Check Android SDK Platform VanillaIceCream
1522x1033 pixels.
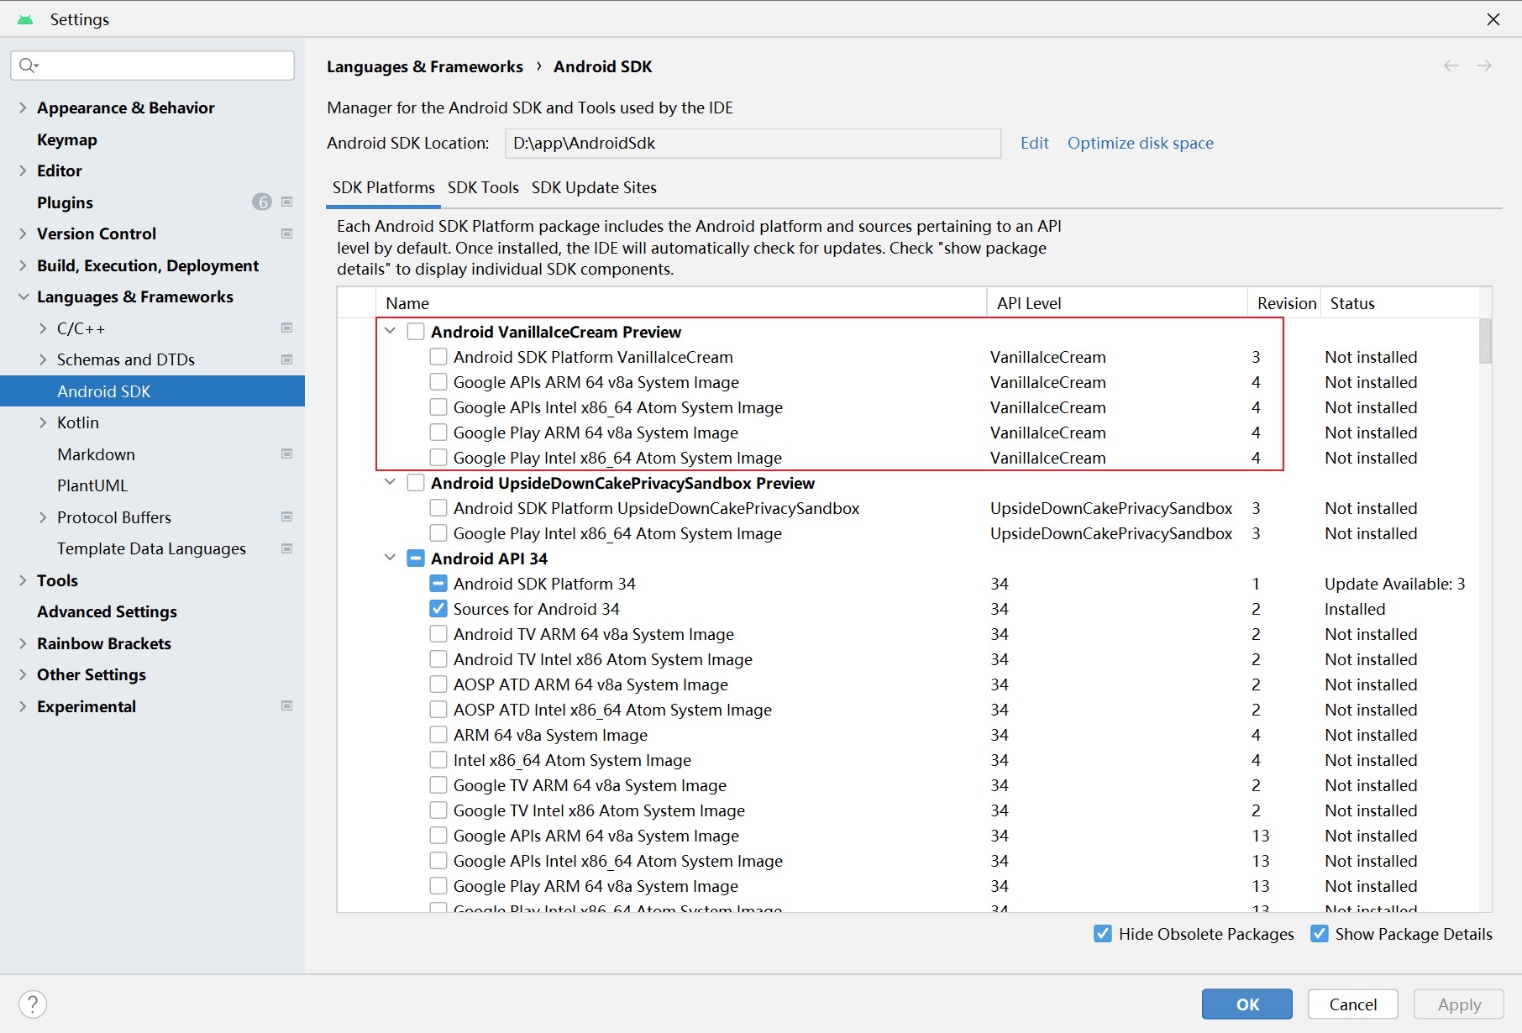(438, 357)
